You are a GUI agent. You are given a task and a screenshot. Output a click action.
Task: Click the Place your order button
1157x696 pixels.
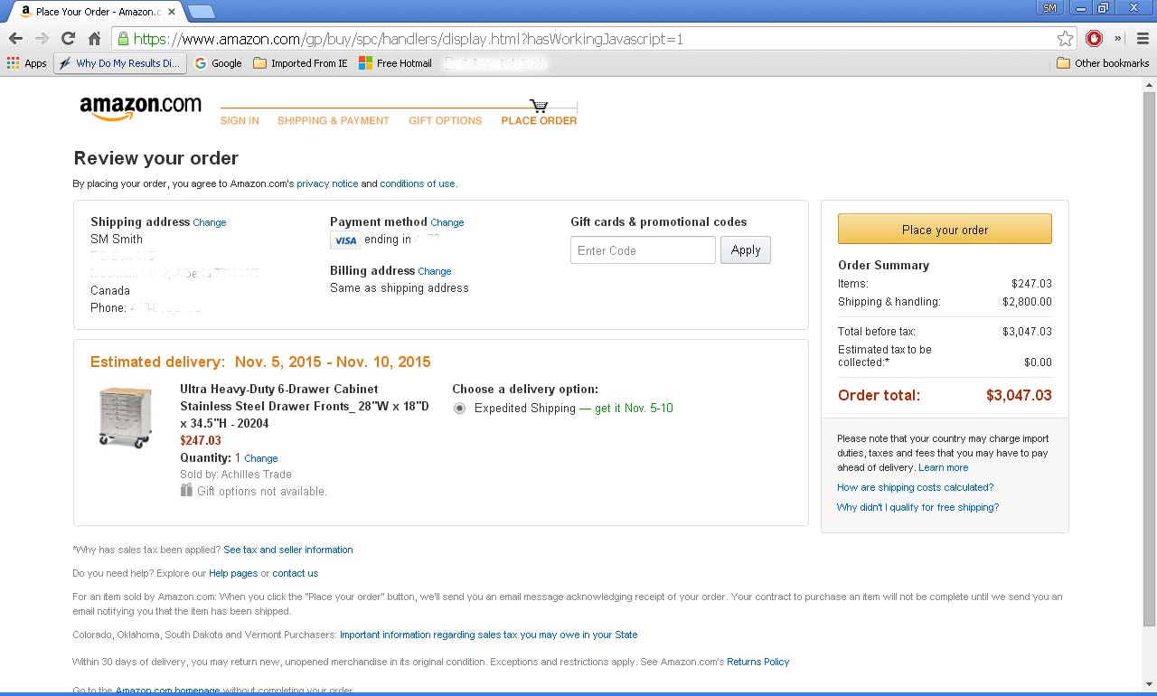click(x=945, y=229)
